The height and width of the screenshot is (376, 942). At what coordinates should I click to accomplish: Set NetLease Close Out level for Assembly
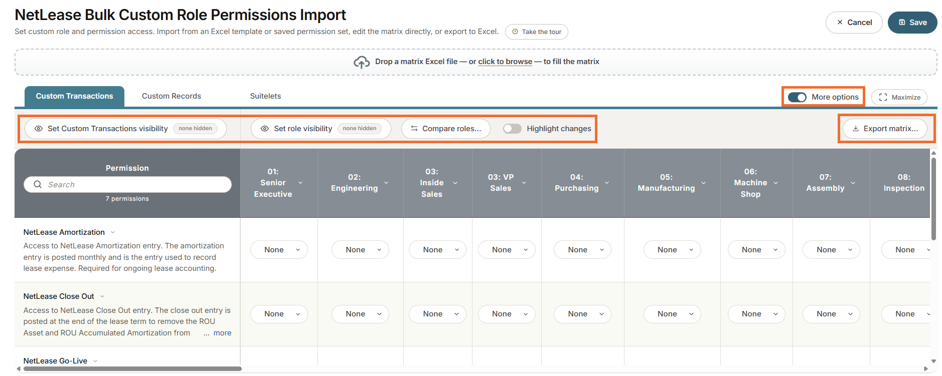pyautogui.click(x=831, y=314)
